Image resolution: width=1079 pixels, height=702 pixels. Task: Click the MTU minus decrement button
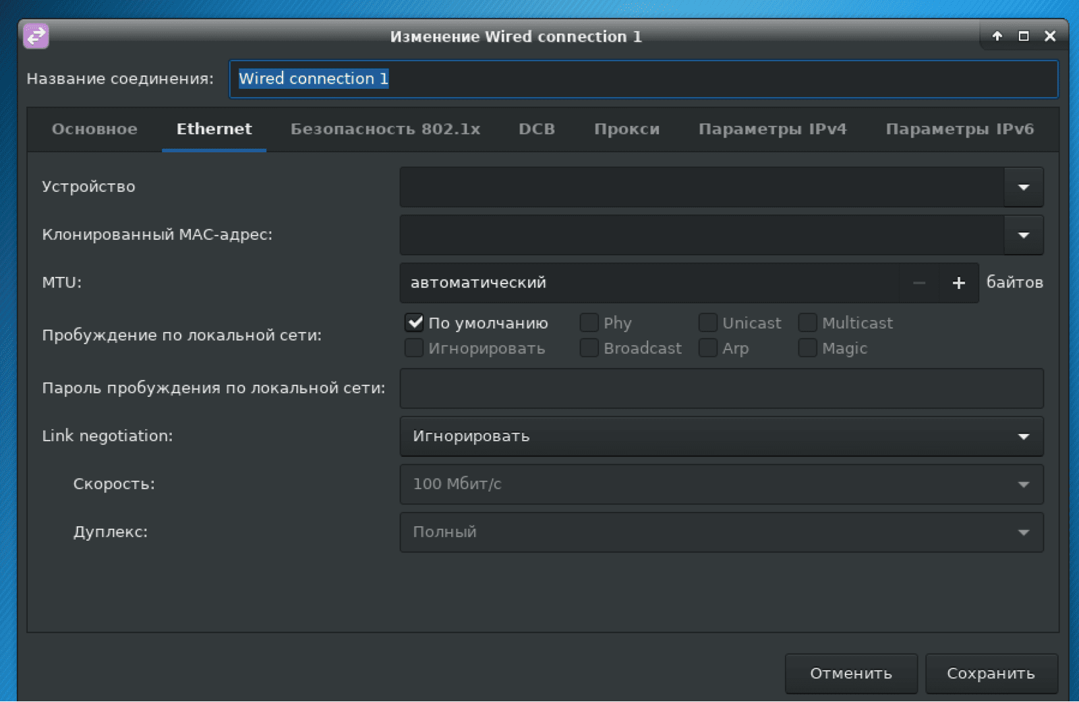pyautogui.click(x=918, y=283)
